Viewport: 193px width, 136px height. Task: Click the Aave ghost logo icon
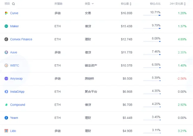click(6, 52)
